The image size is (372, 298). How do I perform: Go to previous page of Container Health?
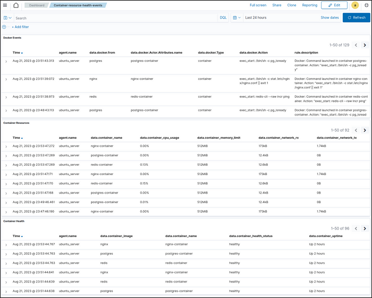pyautogui.click(x=356, y=229)
